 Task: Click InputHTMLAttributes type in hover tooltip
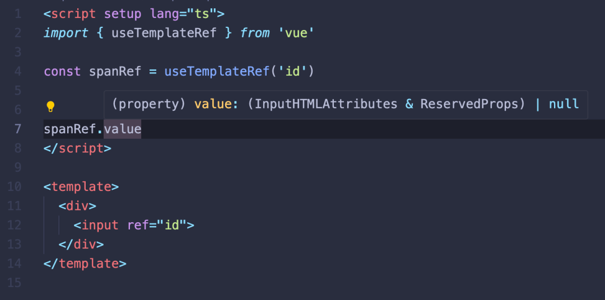[x=326, y=104]
